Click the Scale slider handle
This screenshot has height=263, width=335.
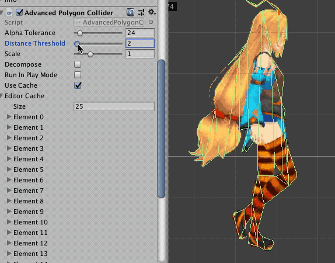90,54
